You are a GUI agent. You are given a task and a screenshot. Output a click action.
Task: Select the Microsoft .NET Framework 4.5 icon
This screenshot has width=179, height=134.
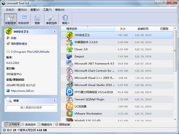(x=70, y=64)
